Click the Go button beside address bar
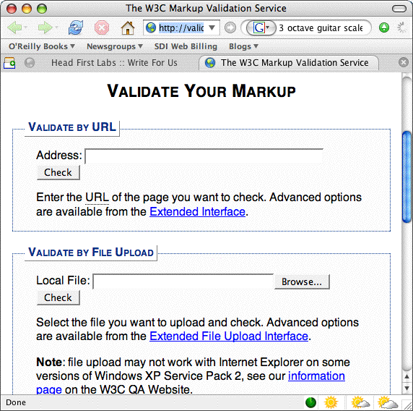Image resolution: width=413 pixels, height=411 pixels. point(230,27)
